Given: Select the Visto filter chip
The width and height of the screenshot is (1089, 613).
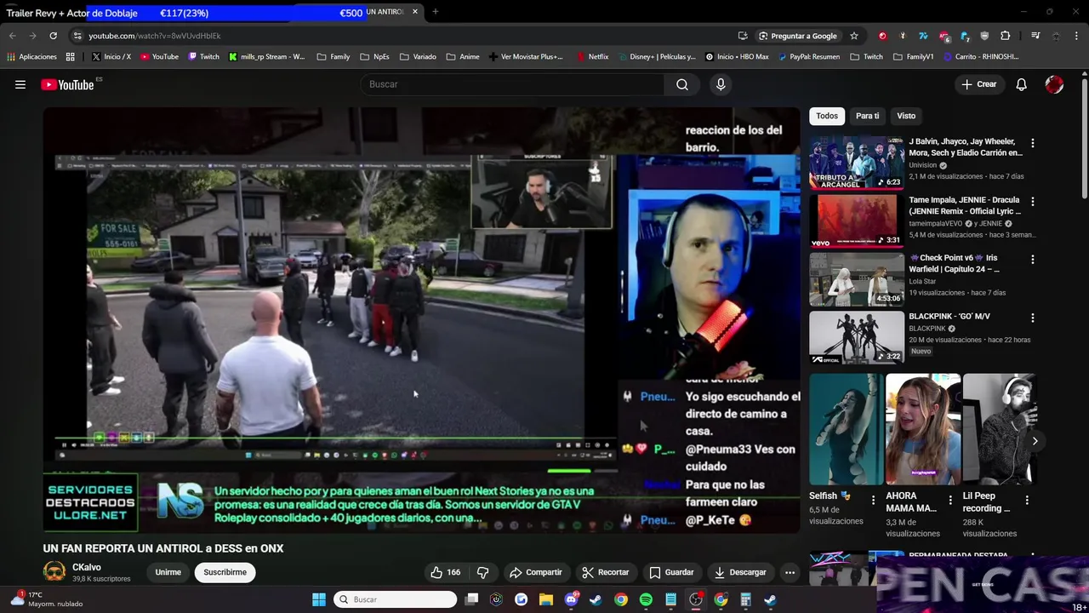Looking at the screenshot, I should pos(906,116).
